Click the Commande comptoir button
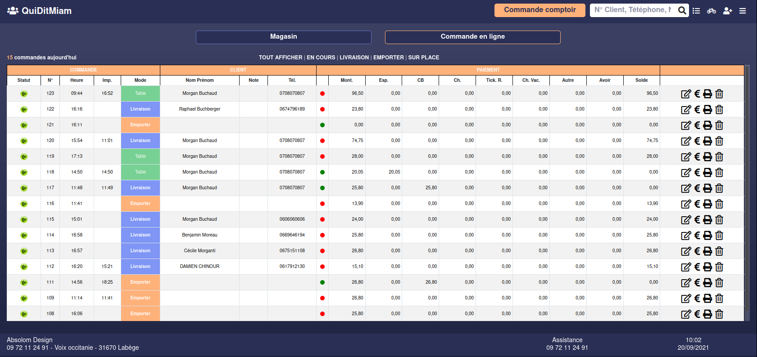 540,10
